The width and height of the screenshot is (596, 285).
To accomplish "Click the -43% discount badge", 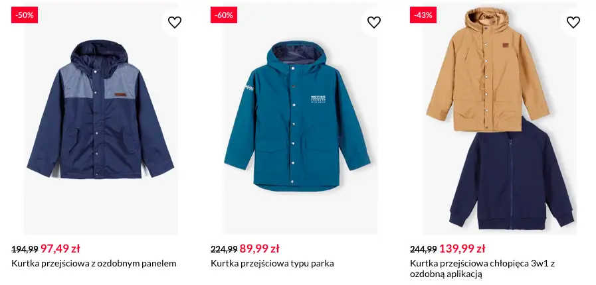I will (x=423, y=15).
